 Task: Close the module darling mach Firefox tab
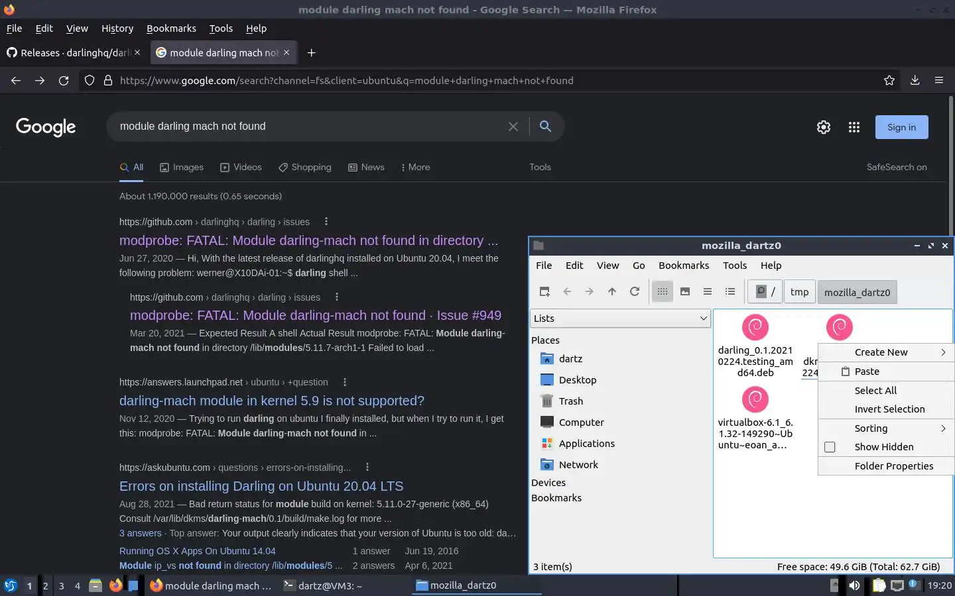(286, 52)
